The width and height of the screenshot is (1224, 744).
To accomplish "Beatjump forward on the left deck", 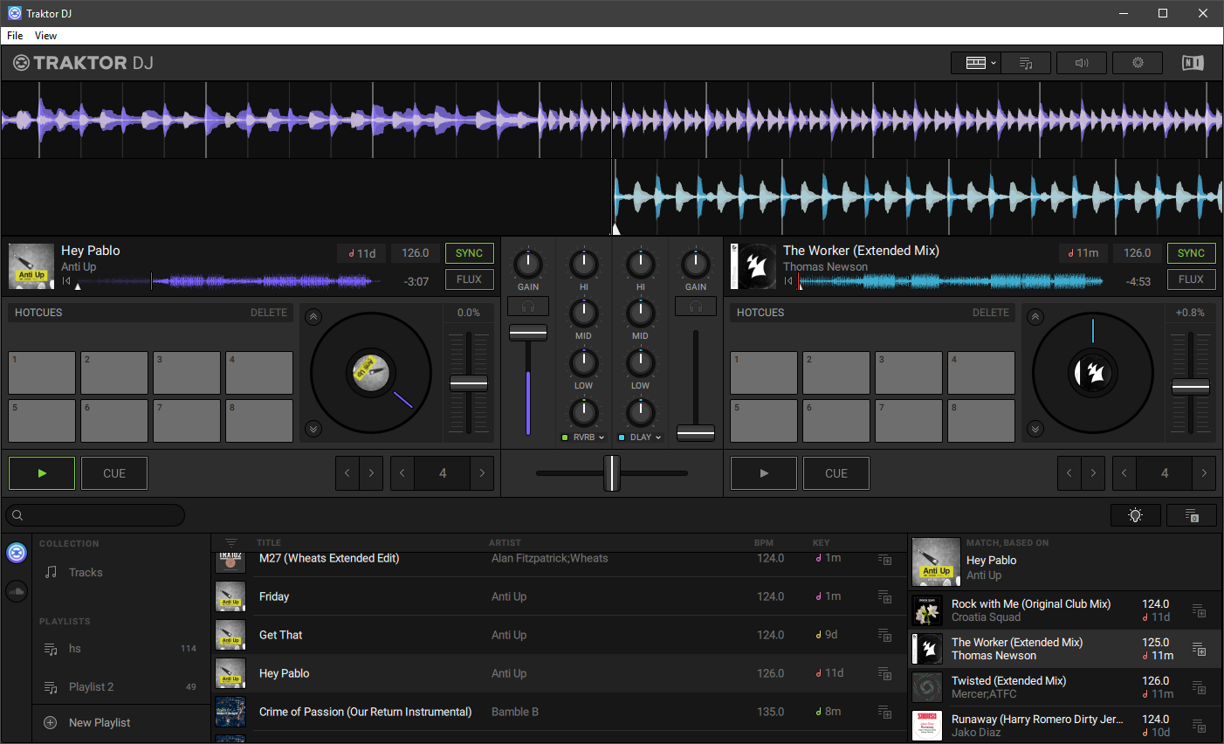I will pos(371,473).
